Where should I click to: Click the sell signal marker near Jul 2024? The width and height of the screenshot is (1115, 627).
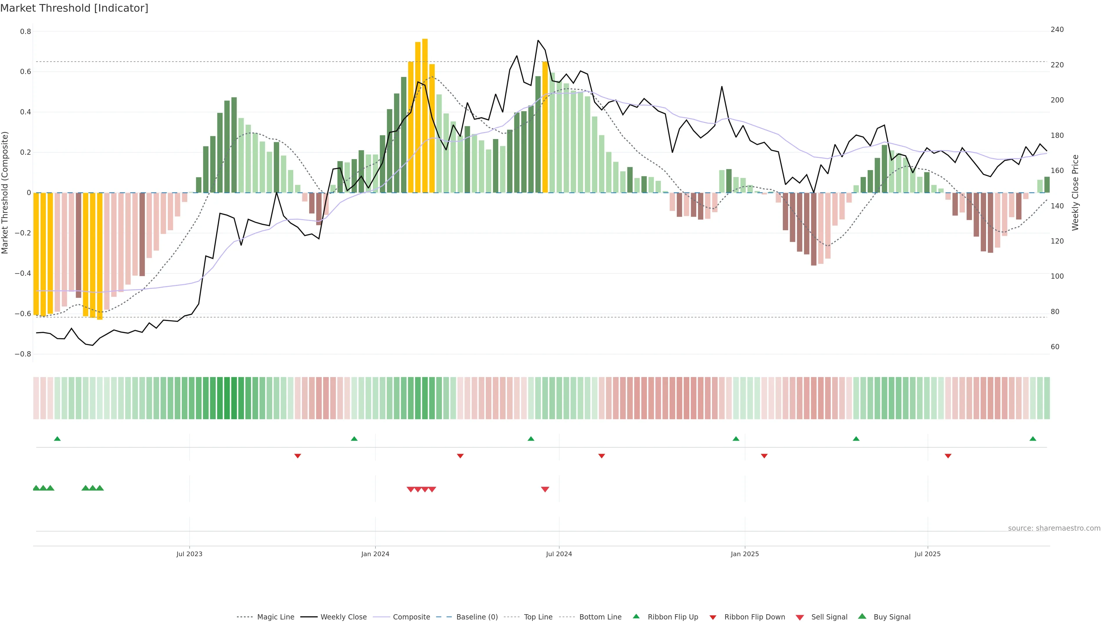coord(545,489)
